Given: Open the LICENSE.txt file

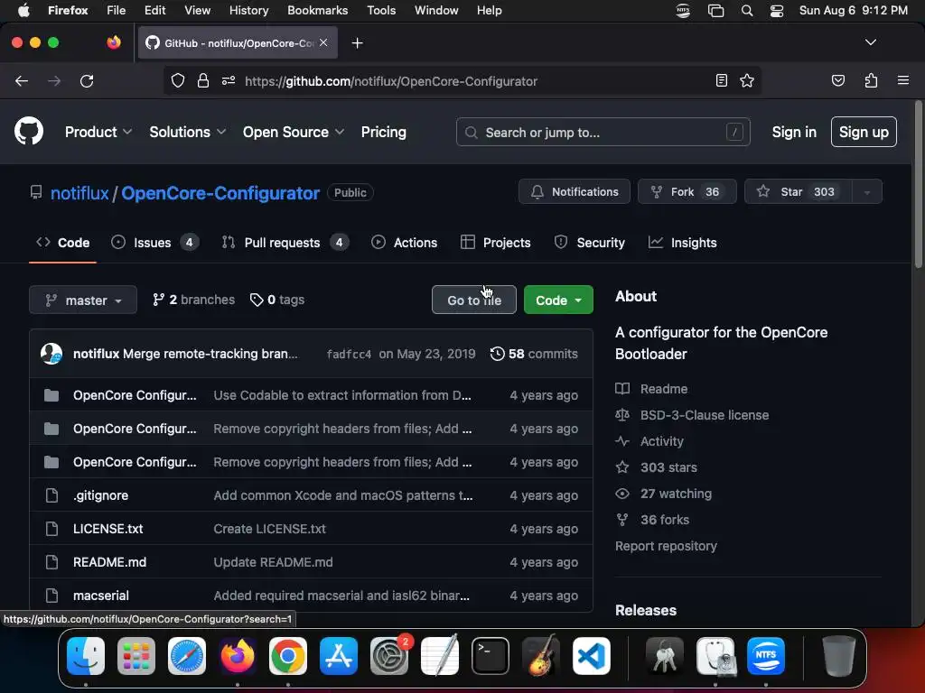Looking at the screenshot, I should 108,529.
